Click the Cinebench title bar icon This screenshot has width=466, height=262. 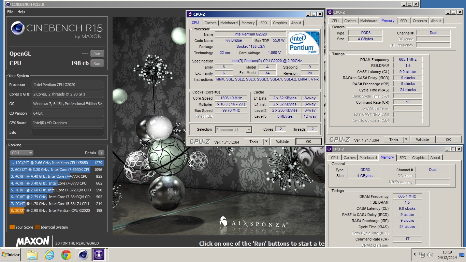[x=8, y=4]
